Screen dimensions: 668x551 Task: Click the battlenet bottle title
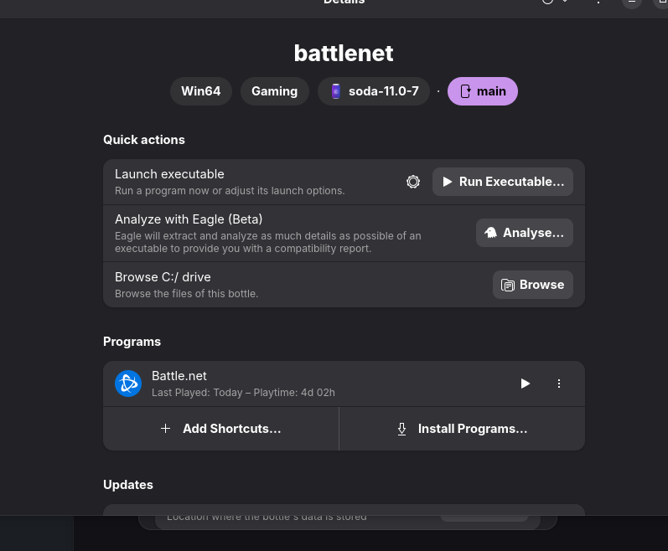[x=344, y=54]
